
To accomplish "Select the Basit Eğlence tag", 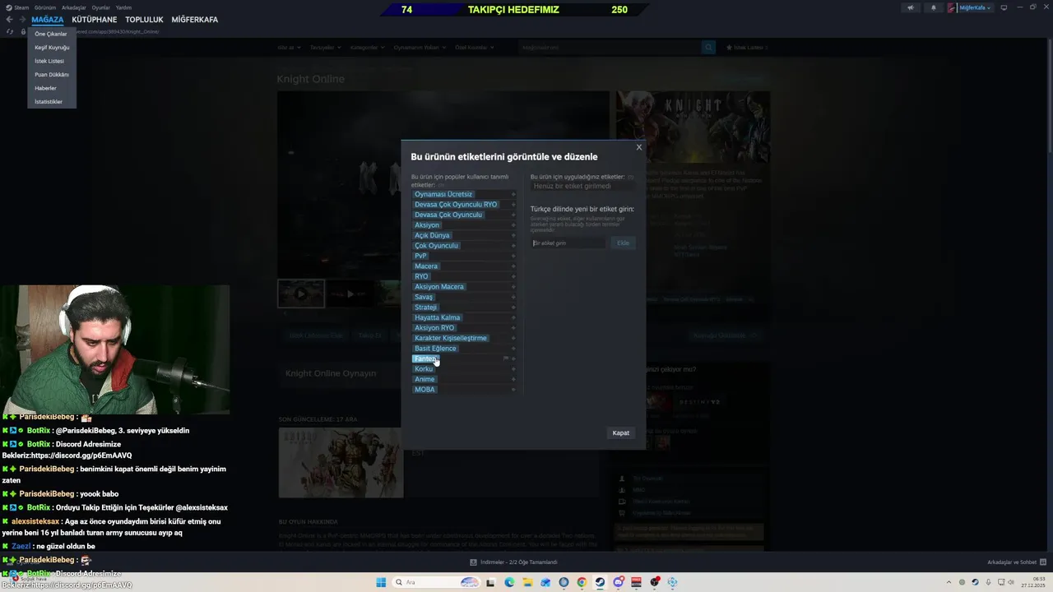I will [435, 349].
